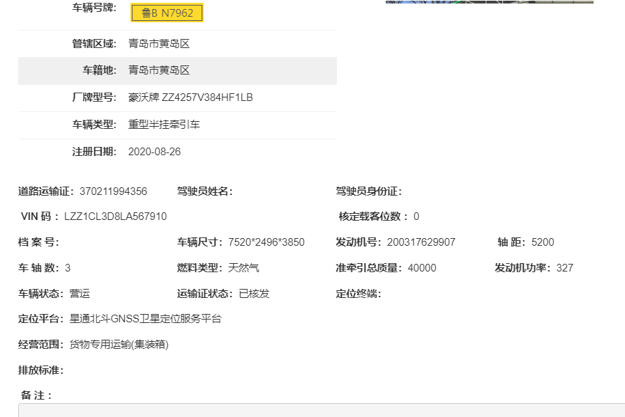Viewport: 625px width, 417px height.
Task: Click the registration date 2020-08-26
Action: [154, 152]
